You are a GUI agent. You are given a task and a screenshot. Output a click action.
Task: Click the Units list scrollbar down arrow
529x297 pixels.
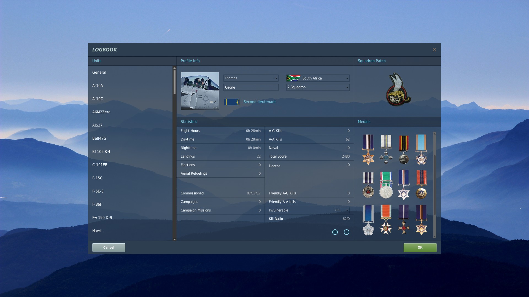coord(174,239)
